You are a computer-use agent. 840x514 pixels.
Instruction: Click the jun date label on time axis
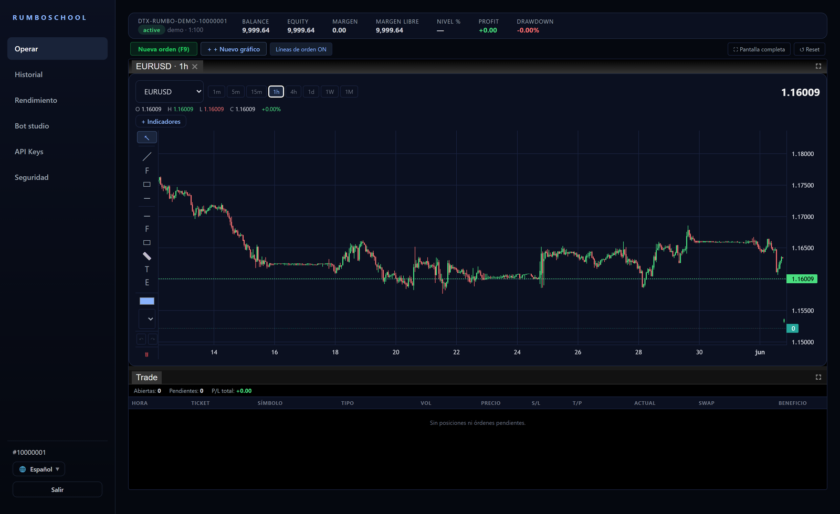(760, 352)
